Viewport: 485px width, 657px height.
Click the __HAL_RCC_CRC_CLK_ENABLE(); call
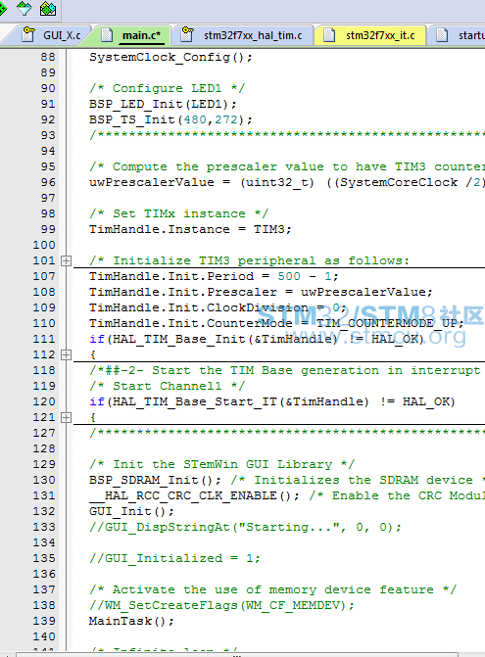[194, 495]
